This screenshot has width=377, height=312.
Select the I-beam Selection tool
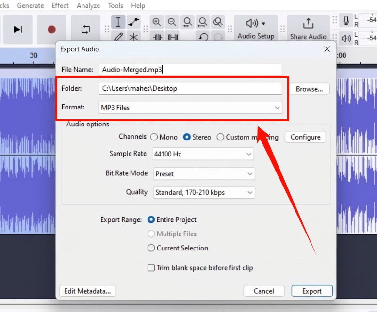pos(118,22)
